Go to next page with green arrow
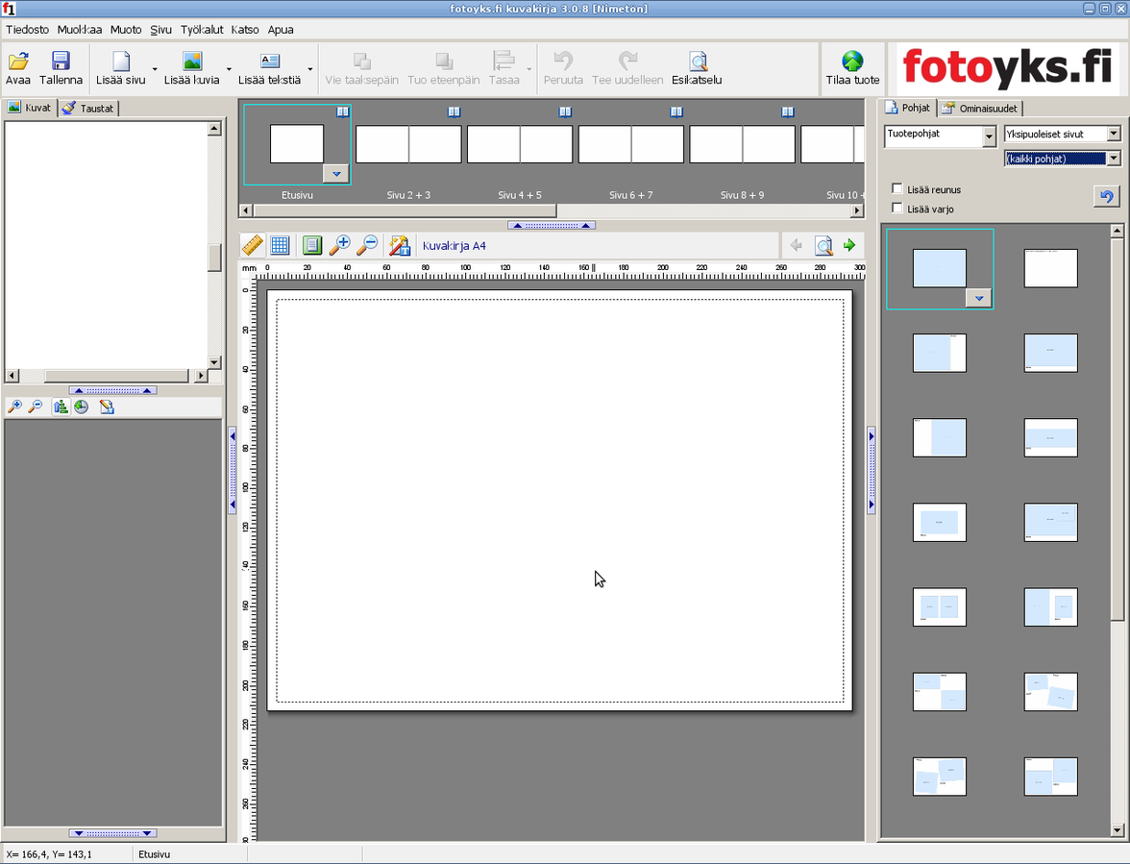Image resolution: width=1130 pixels, height=864 pixels. 849,246
